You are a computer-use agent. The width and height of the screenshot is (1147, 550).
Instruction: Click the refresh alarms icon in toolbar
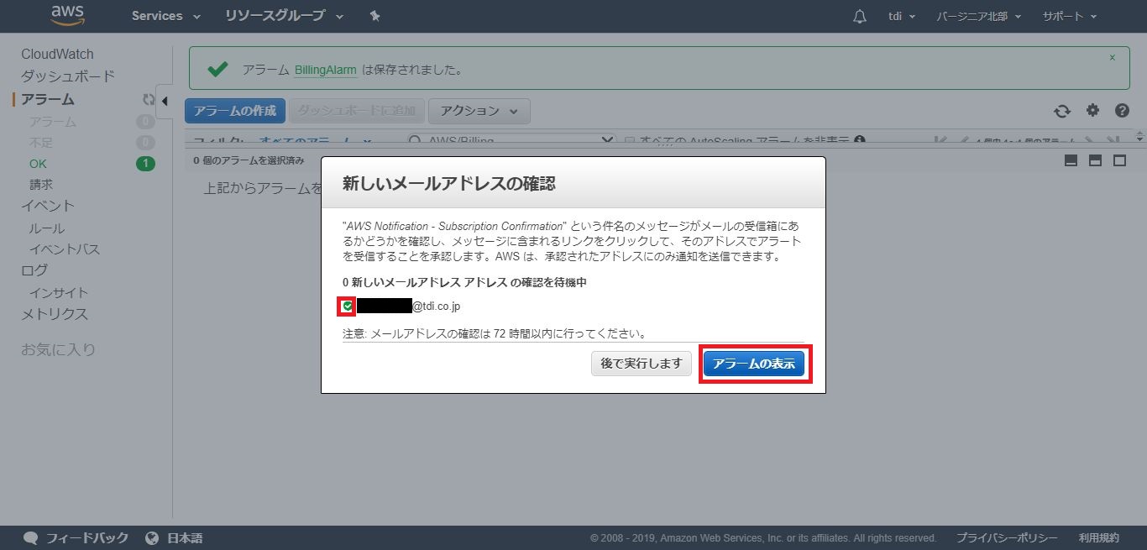tap(1062, 111)
